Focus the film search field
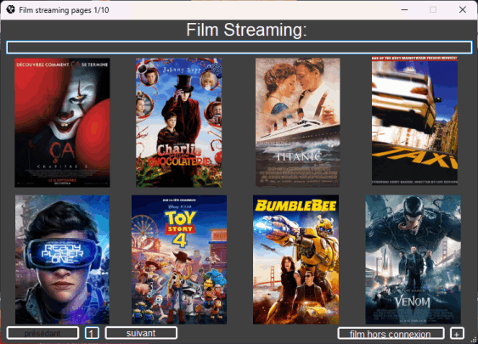This screenshot has width=478, height=344. [x=239, y=48]
